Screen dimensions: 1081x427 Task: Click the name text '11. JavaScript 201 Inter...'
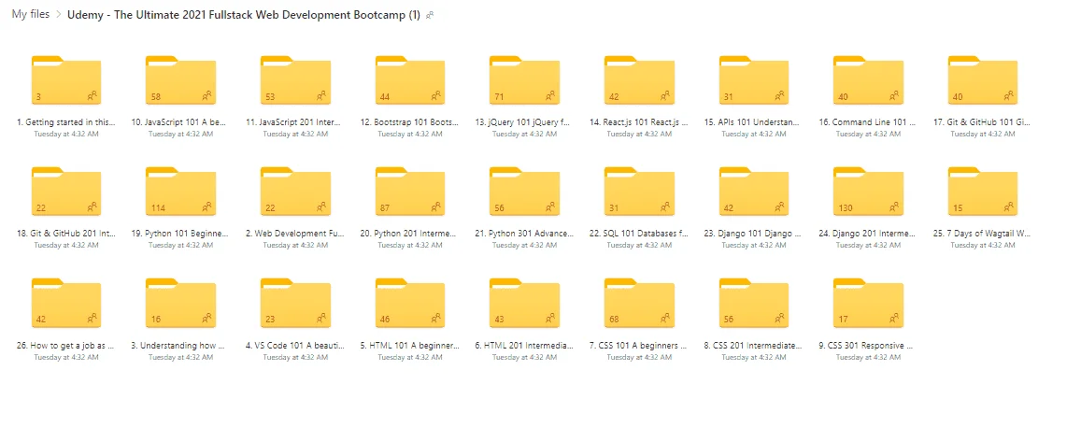tap(295, 122)
